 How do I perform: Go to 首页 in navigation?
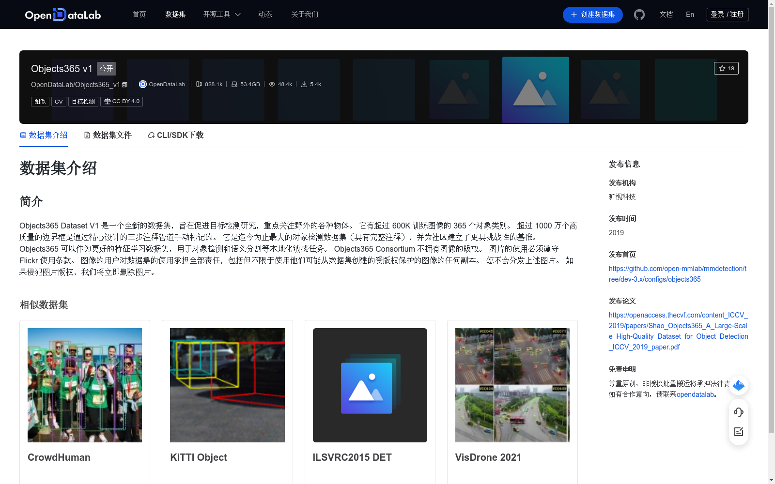[139, 15]
